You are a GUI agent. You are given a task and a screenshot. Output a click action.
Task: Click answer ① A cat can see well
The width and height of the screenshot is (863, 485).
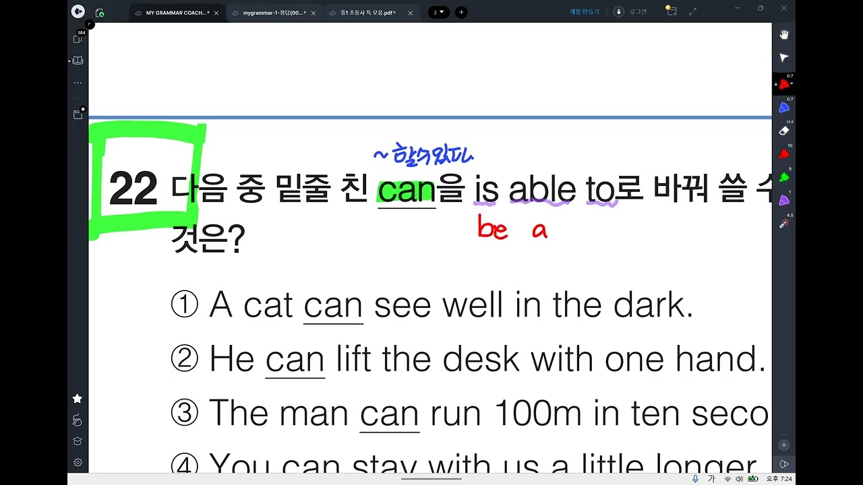click(x=432, y=306)
